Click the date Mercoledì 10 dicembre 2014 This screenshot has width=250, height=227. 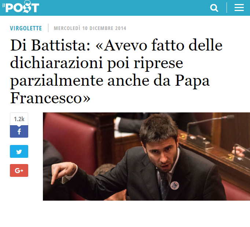[90, 28]
